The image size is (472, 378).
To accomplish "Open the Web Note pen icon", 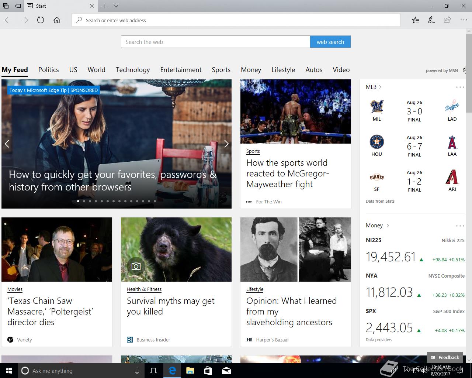I will [431, 20].
